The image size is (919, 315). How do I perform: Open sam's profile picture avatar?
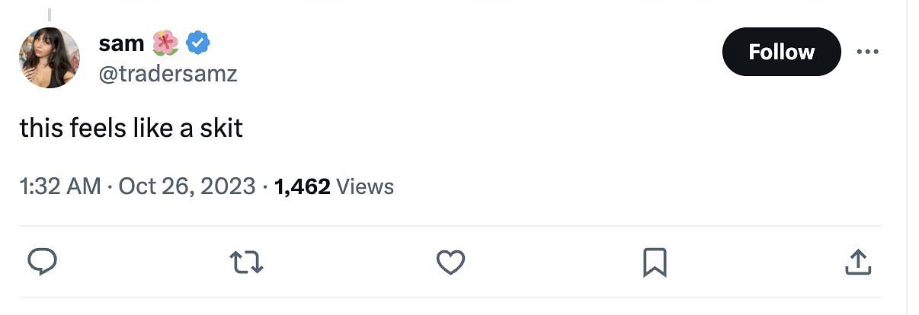pos(50,58)
